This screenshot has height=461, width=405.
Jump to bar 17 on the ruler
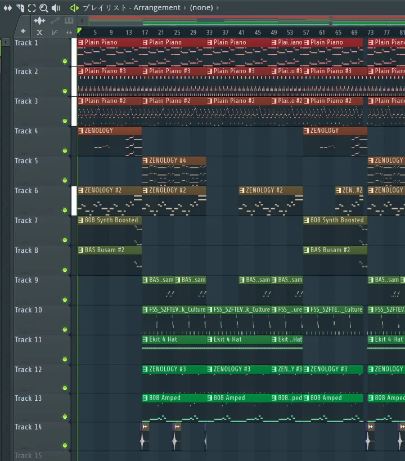[145, 32]
